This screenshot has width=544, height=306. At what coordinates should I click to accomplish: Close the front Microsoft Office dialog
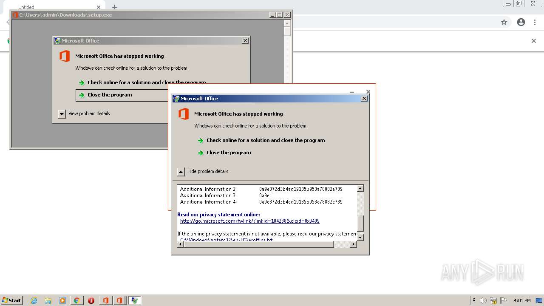click(x=364, y=99)
